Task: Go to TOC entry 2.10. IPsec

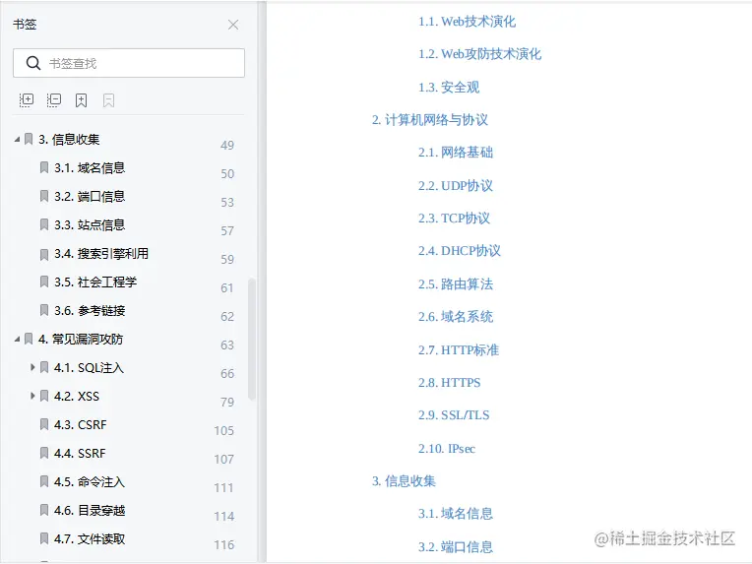Action: (x=446, y=449)
